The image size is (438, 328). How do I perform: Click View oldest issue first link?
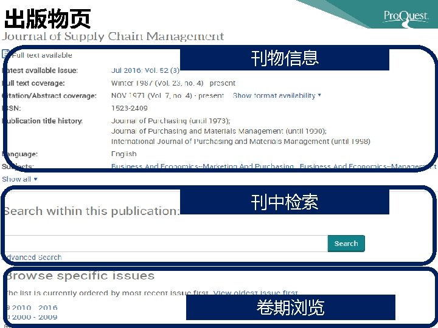[x=255, y=293]
